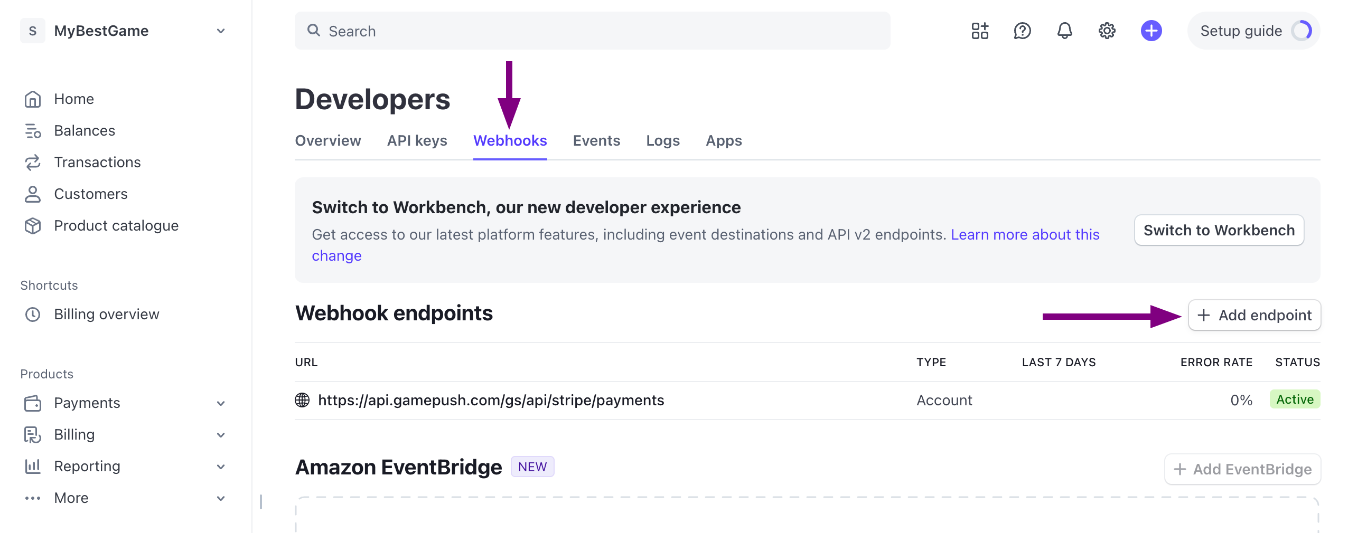Click the Customers person icon
Image resolution: width=1348 pixels, height=533 pixels.
33,194
